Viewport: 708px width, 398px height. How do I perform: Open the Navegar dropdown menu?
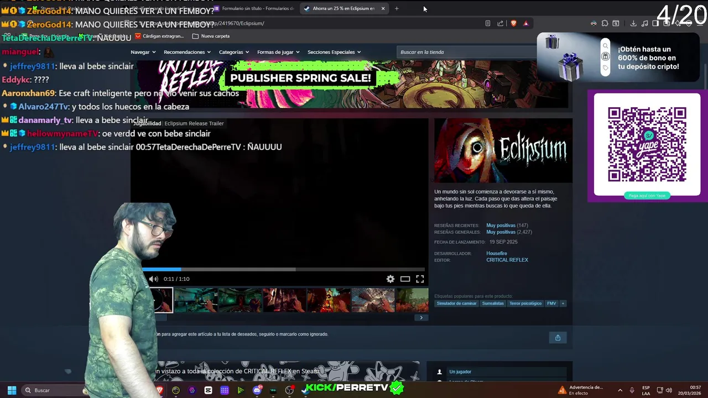point(143,52)
